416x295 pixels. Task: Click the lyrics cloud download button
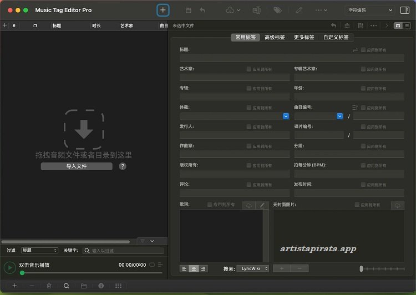tap(249, 205)
